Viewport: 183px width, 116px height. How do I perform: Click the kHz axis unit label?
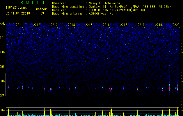pos(3,23)
